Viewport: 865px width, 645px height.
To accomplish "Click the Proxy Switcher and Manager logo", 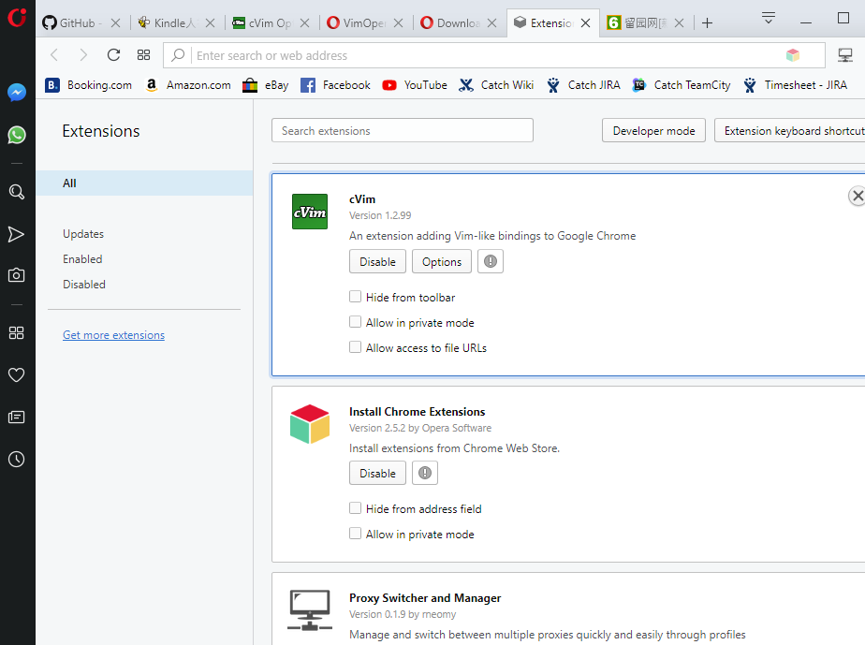I will click(310, 609).
